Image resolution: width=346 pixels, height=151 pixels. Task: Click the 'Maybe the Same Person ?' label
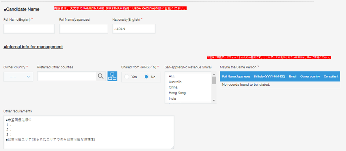tap(239, 67)
